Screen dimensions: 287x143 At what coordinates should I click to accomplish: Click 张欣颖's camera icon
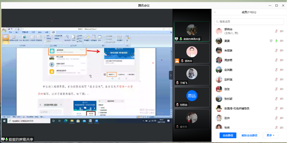pos(281,99)
